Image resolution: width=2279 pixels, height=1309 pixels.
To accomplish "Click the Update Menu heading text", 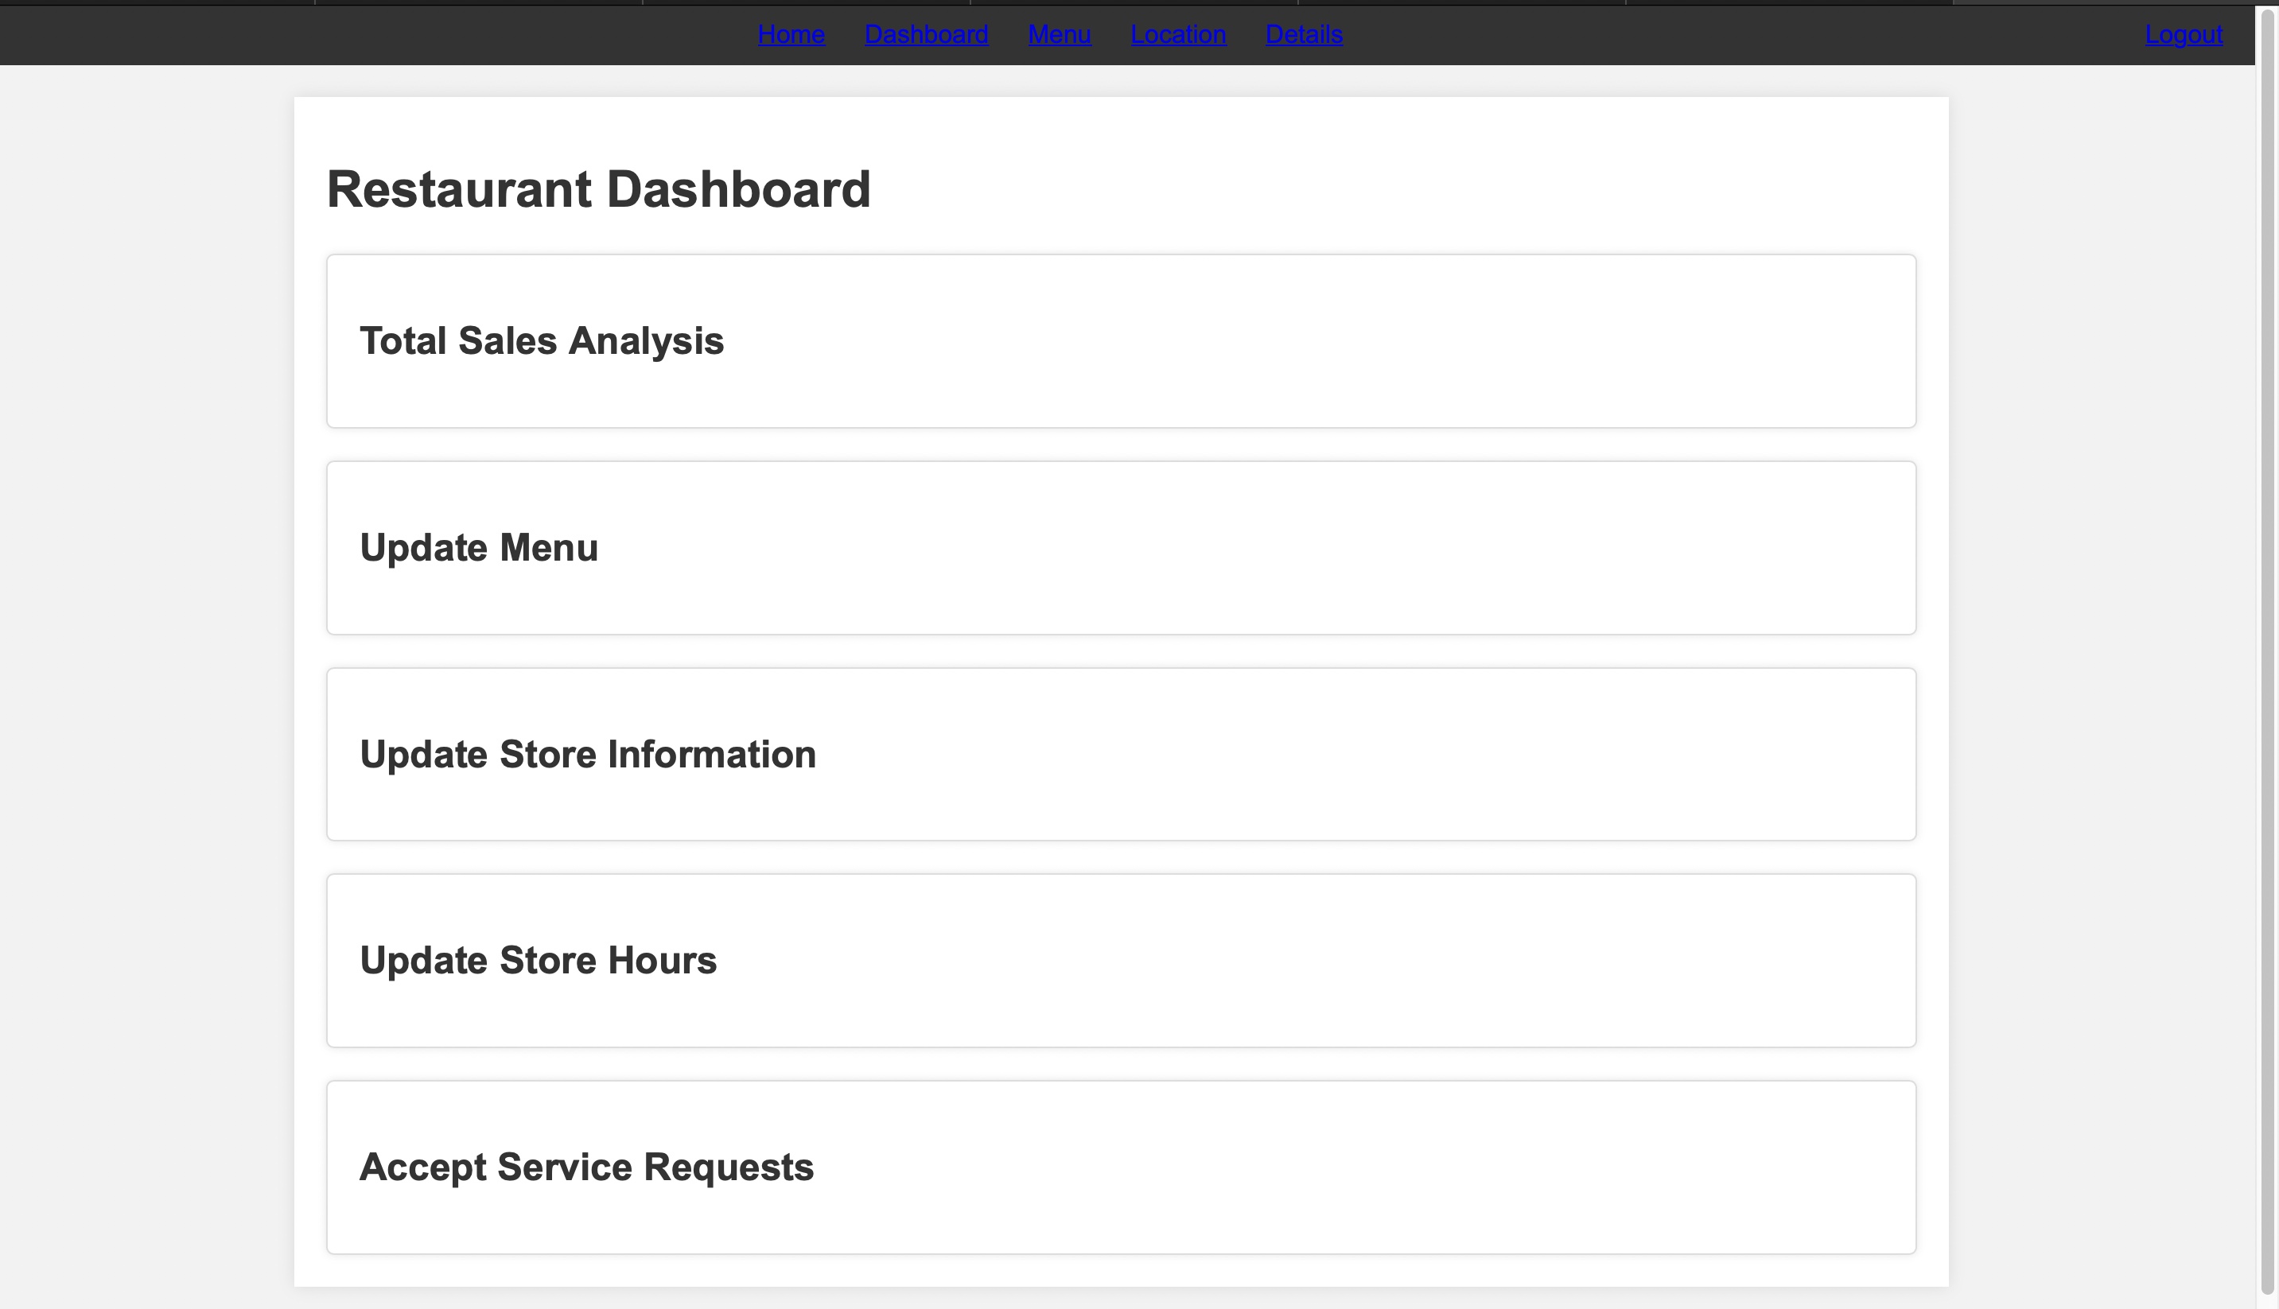I will [478, 549].
